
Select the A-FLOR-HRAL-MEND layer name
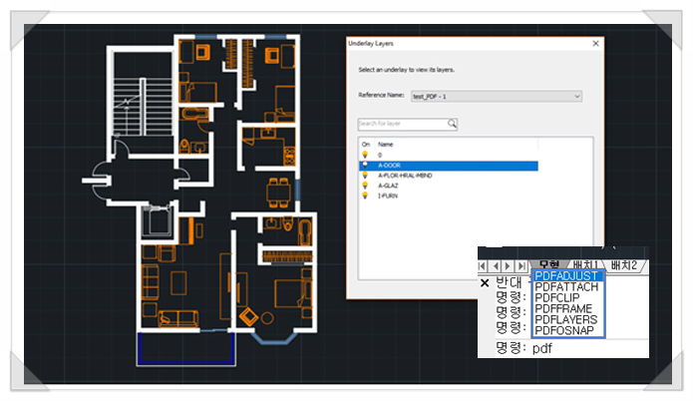coord(405,176)
